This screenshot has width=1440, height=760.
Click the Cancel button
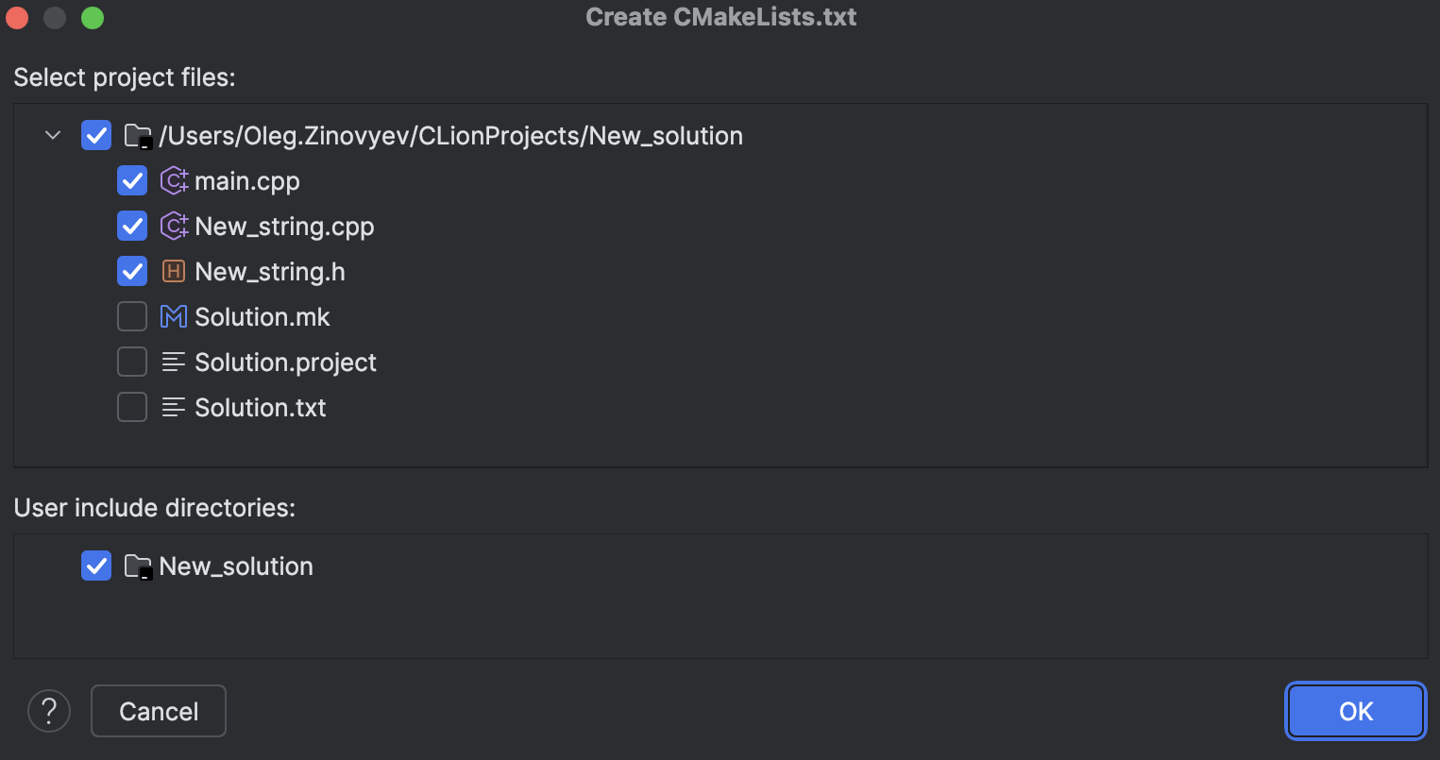click(x=158, y=711)
